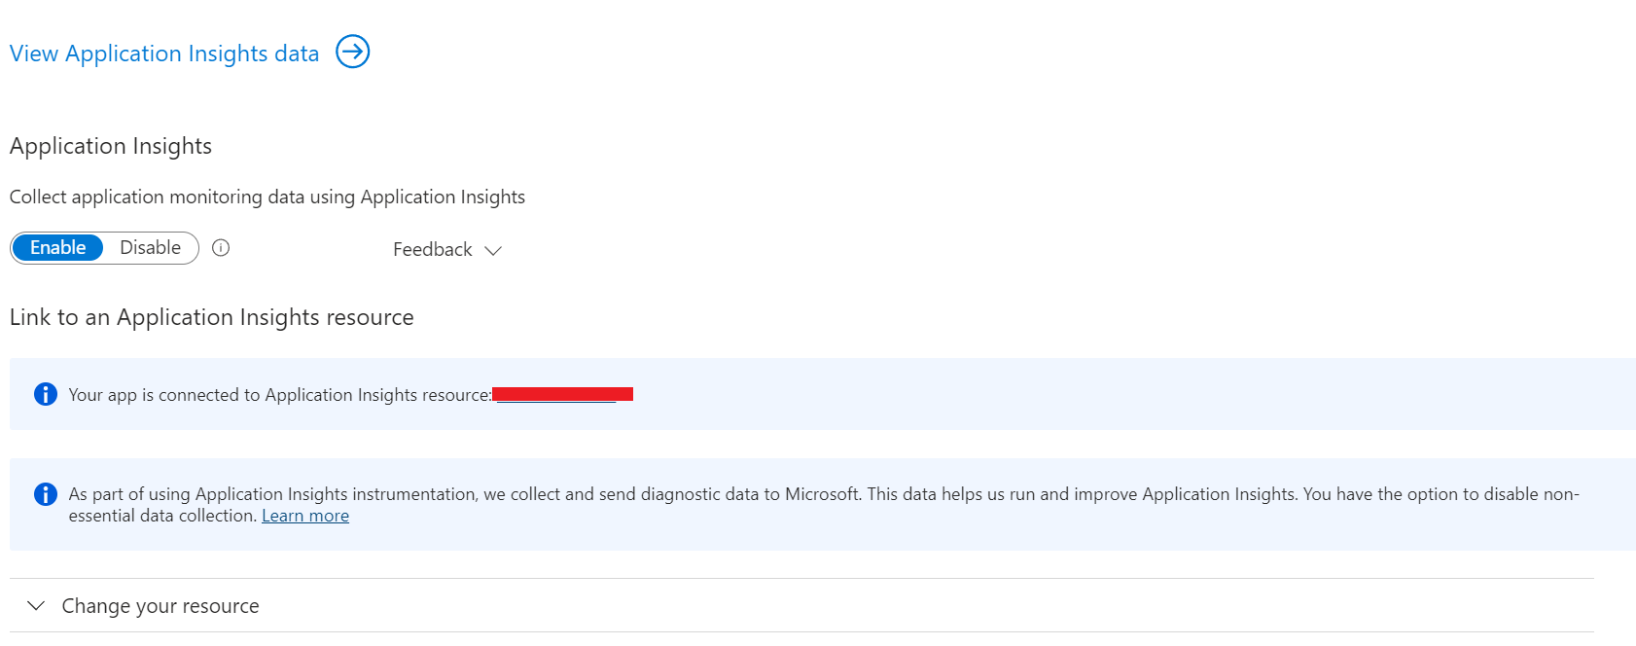1636x646 pixels.
Task: Open the Feedback dropdown
Action: pos(446,249)
